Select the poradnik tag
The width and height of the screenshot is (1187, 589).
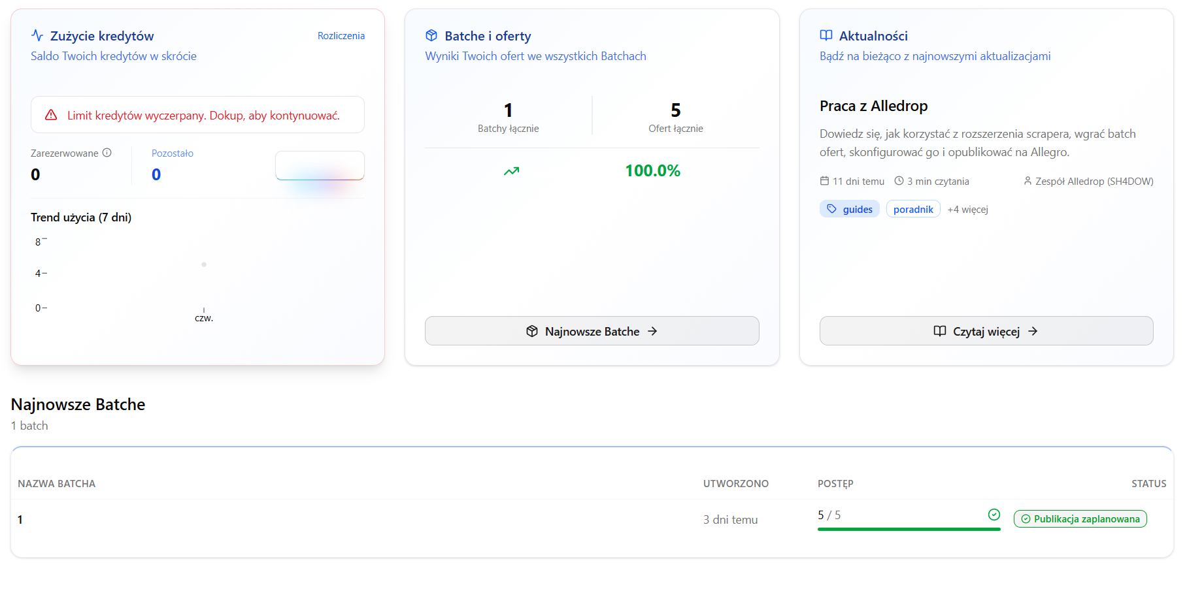(x=913, y=209)
